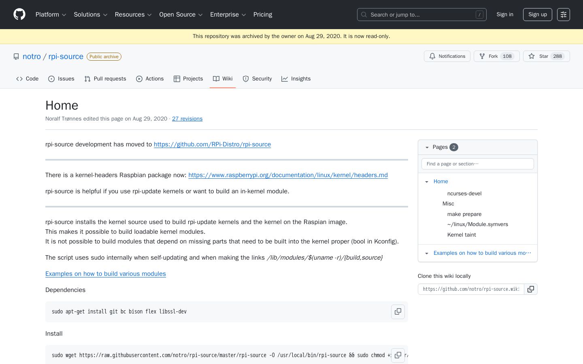Open the Pull requests tab
Screen dimensions: 583x364
pos(105,79)
